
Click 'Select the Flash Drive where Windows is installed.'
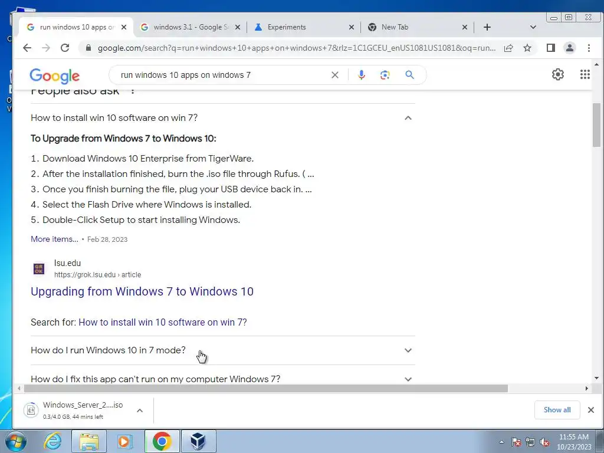[147, 205]
